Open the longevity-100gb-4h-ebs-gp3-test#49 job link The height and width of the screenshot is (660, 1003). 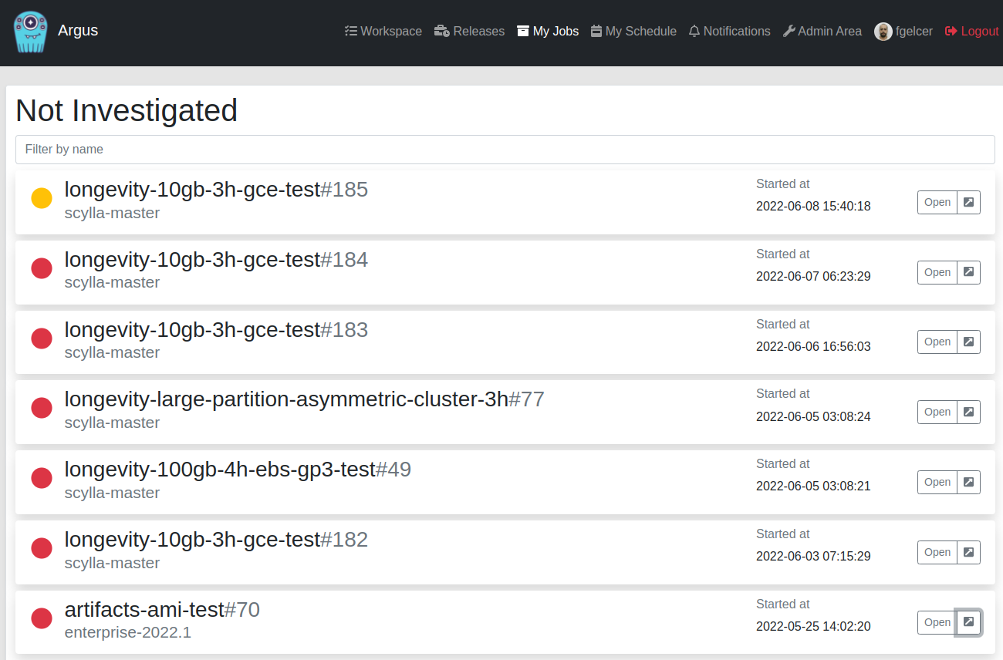(238, 469)
